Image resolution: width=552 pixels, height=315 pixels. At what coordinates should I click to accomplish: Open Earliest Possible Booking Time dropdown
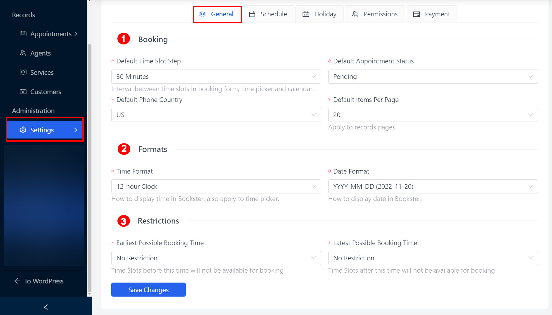(x=216, y=258)
